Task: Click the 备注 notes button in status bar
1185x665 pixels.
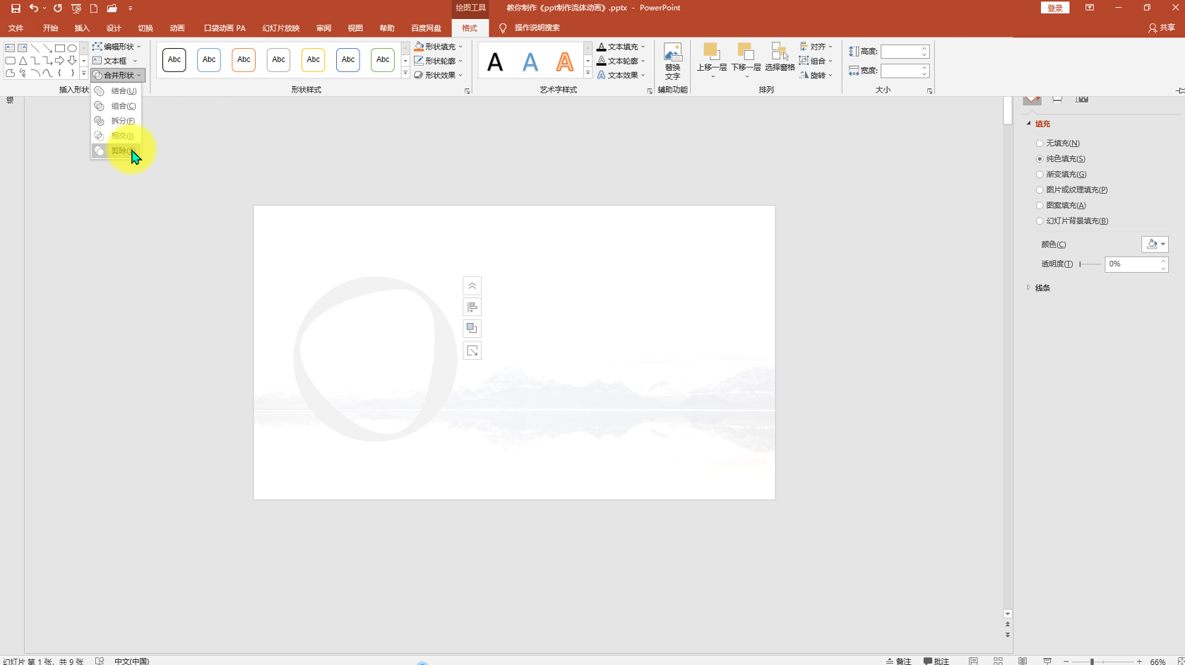Action: (x=898, y=661)
